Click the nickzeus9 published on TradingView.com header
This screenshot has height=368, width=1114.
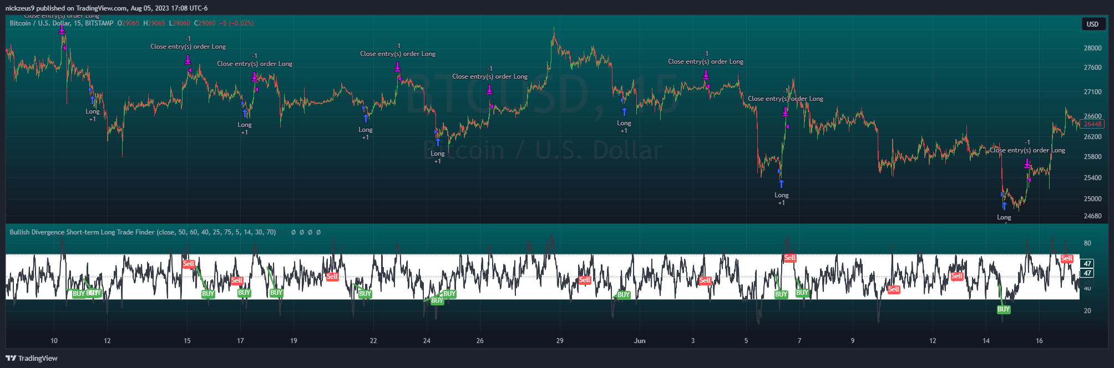(107, 8)
